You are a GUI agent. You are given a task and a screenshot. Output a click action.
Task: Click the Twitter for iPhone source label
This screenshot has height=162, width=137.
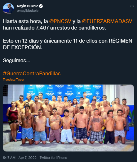click(53, 158)
